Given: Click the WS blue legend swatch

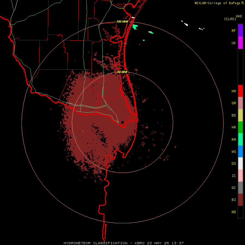Looking at the screenshot, I should coord(240,151).
